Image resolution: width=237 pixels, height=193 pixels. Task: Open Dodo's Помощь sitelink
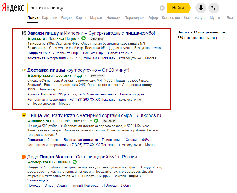coord(34,186)
